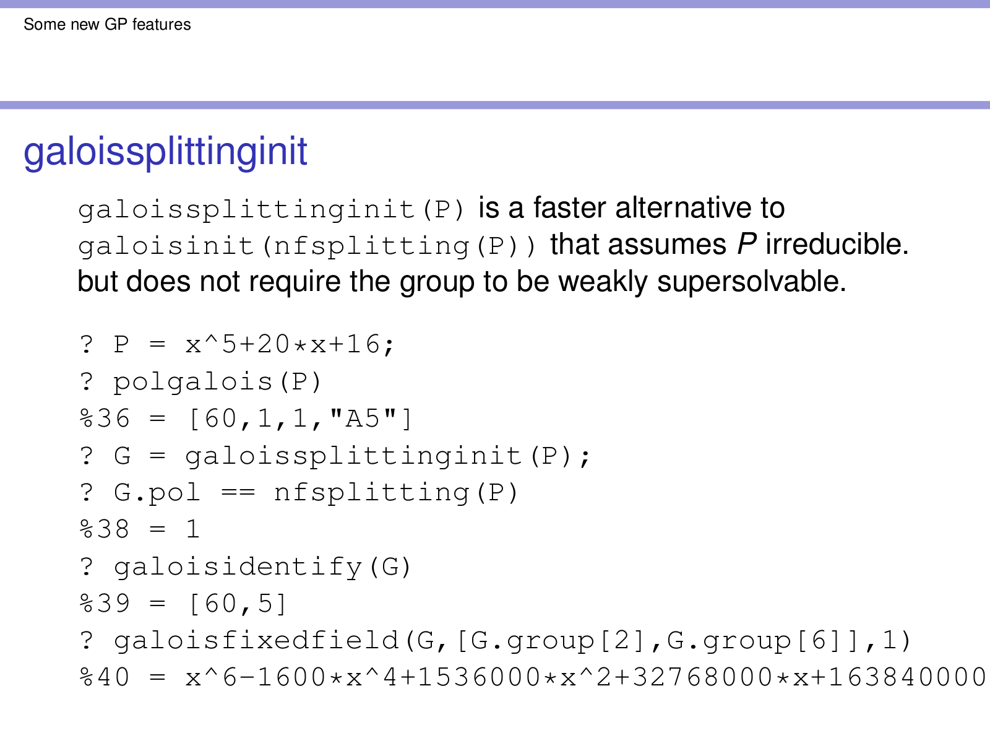Click the italic P before 'irreducible'
990x743 pixels.
coord(747,245)
